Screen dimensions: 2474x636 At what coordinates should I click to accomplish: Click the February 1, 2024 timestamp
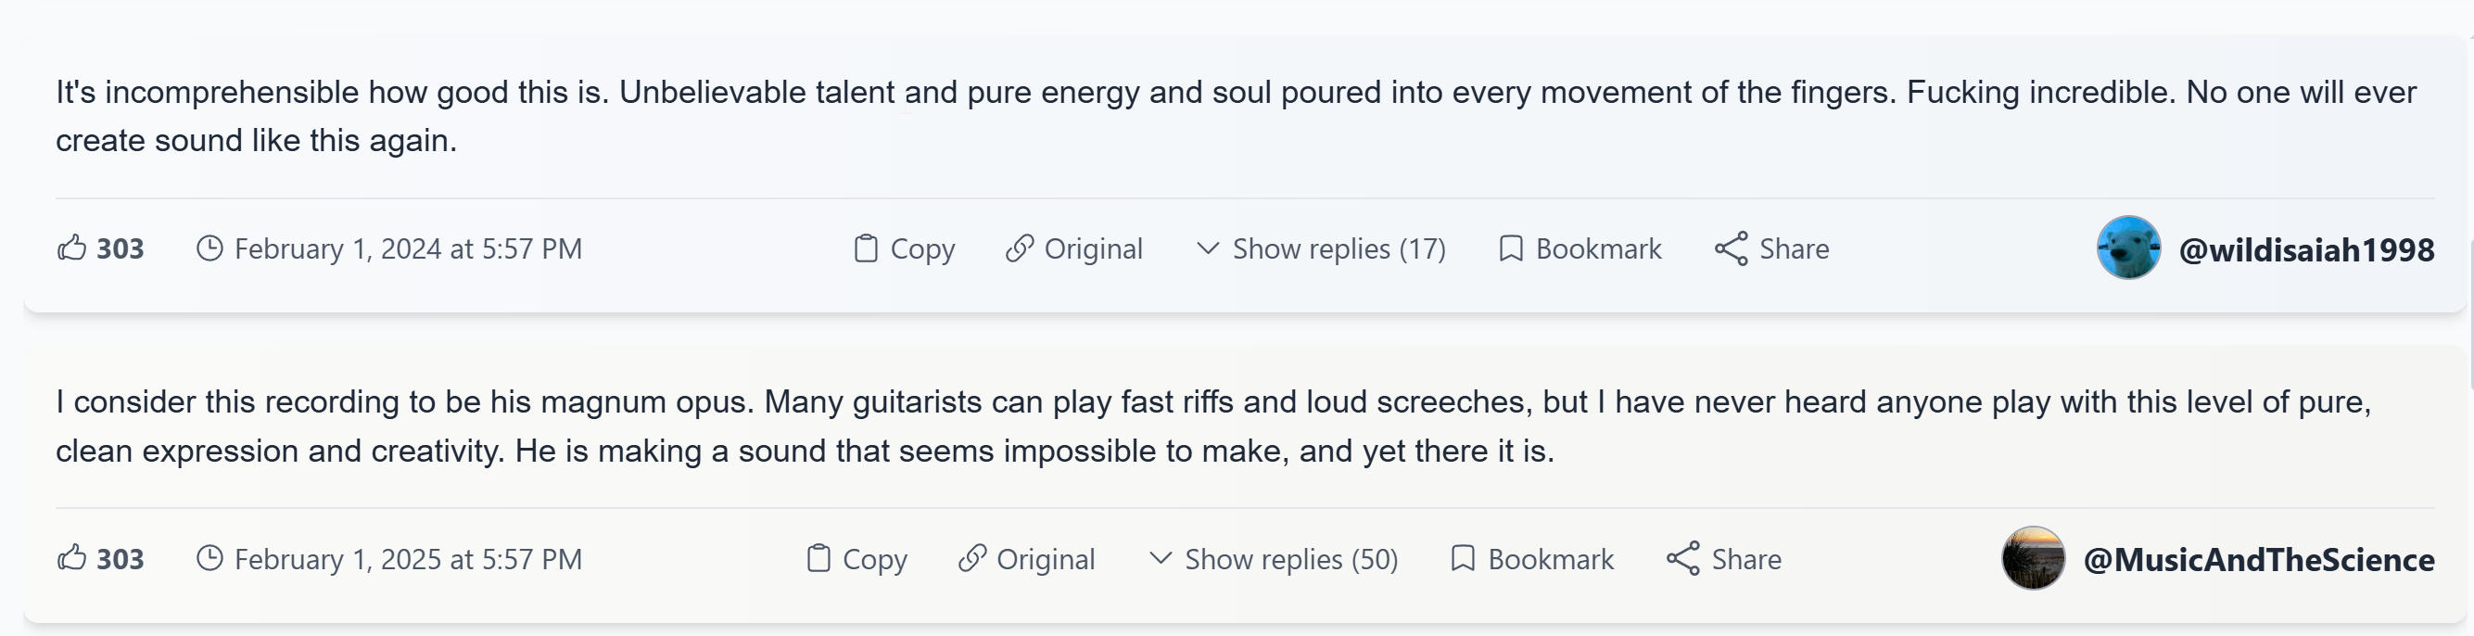click(407, 248)
